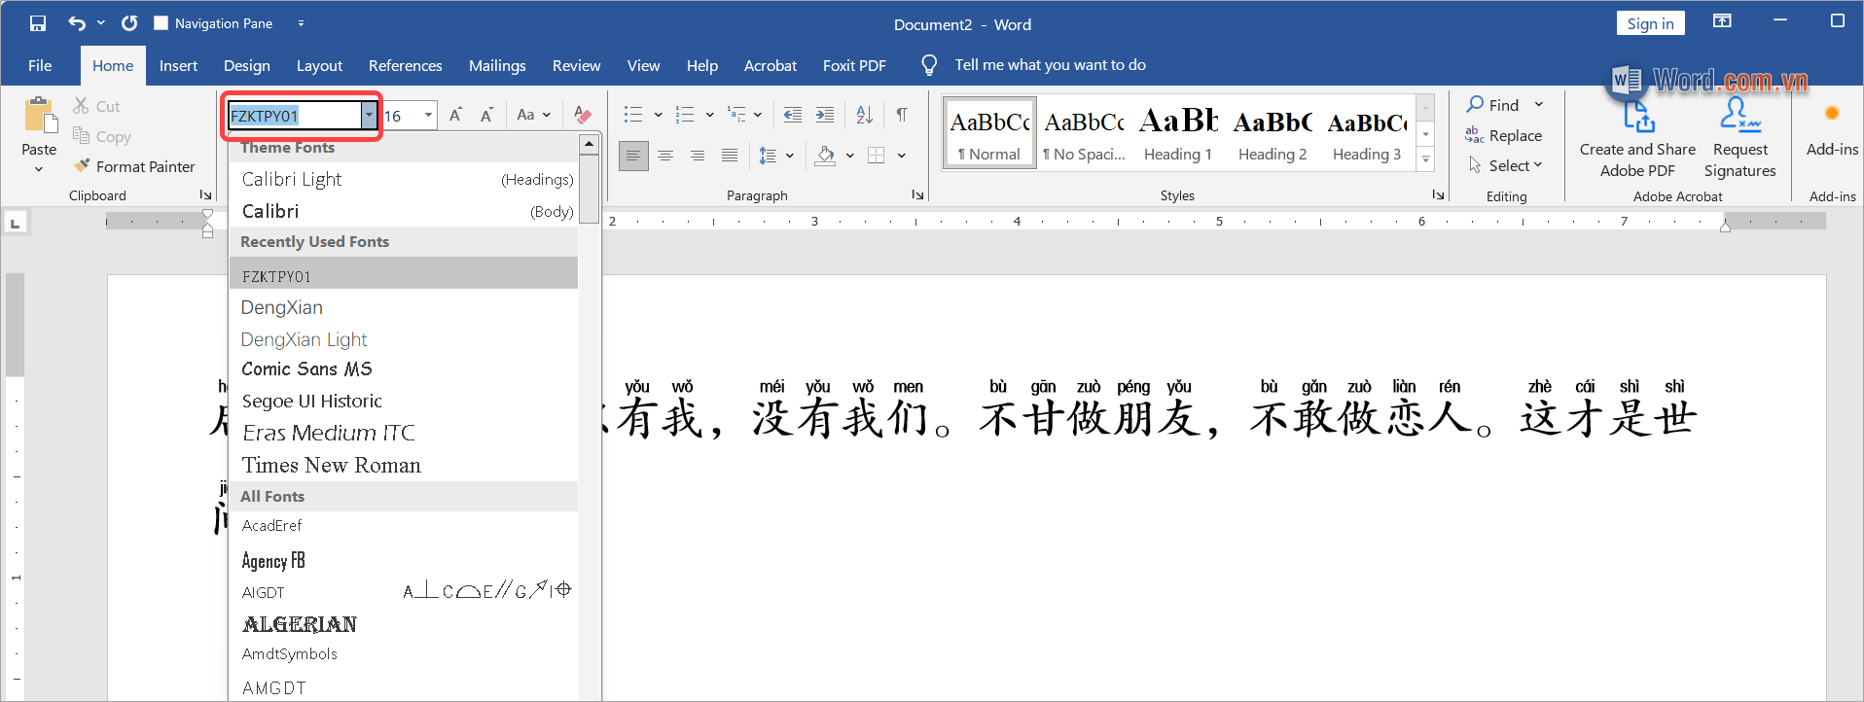Click the Copy button
Image resolution: width=1864 pixels, height=702 pixels.
click(101, 137)
